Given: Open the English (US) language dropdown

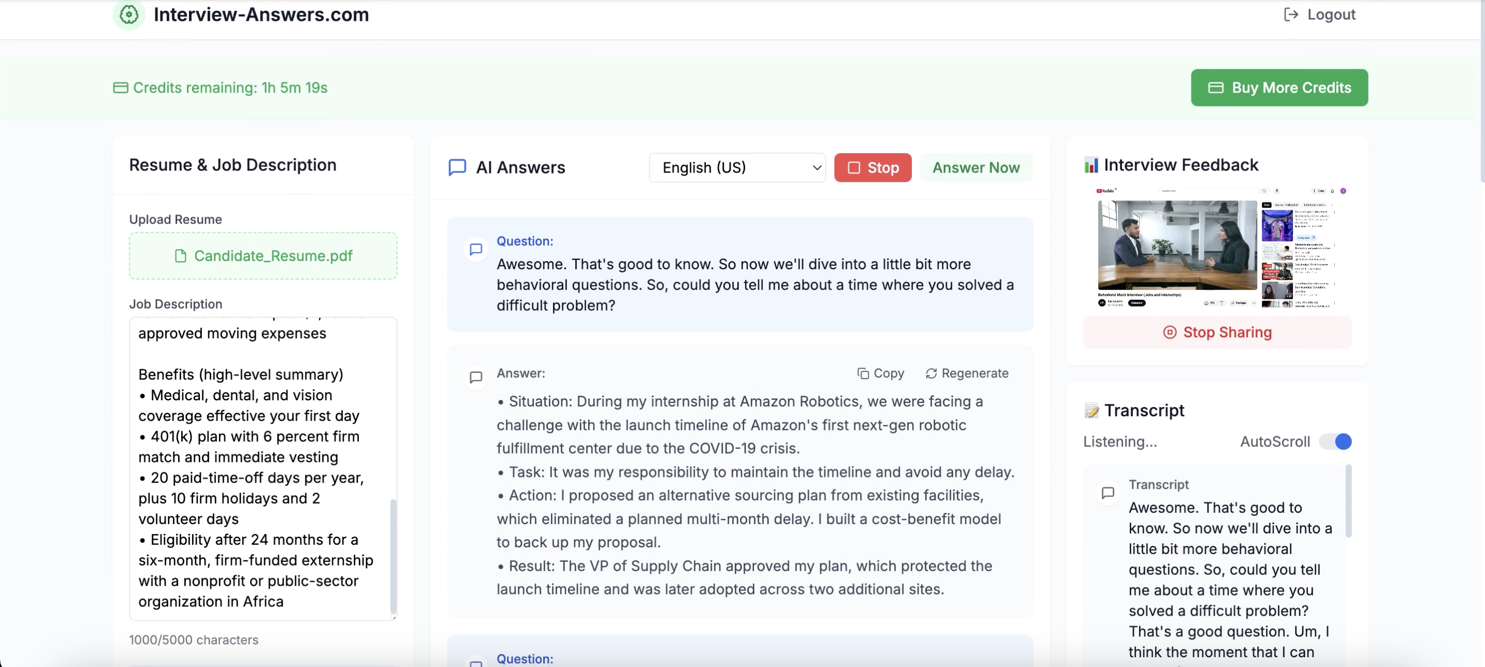Looking at the screenshot, I should pos(737,168).
